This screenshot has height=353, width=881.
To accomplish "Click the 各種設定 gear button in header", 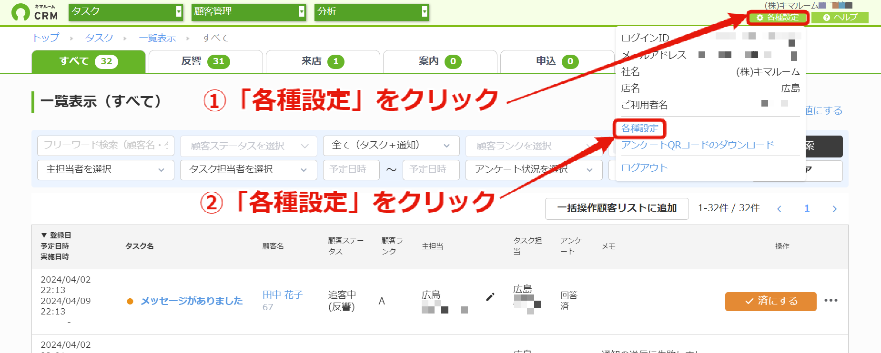I will [x=777, y=18].
